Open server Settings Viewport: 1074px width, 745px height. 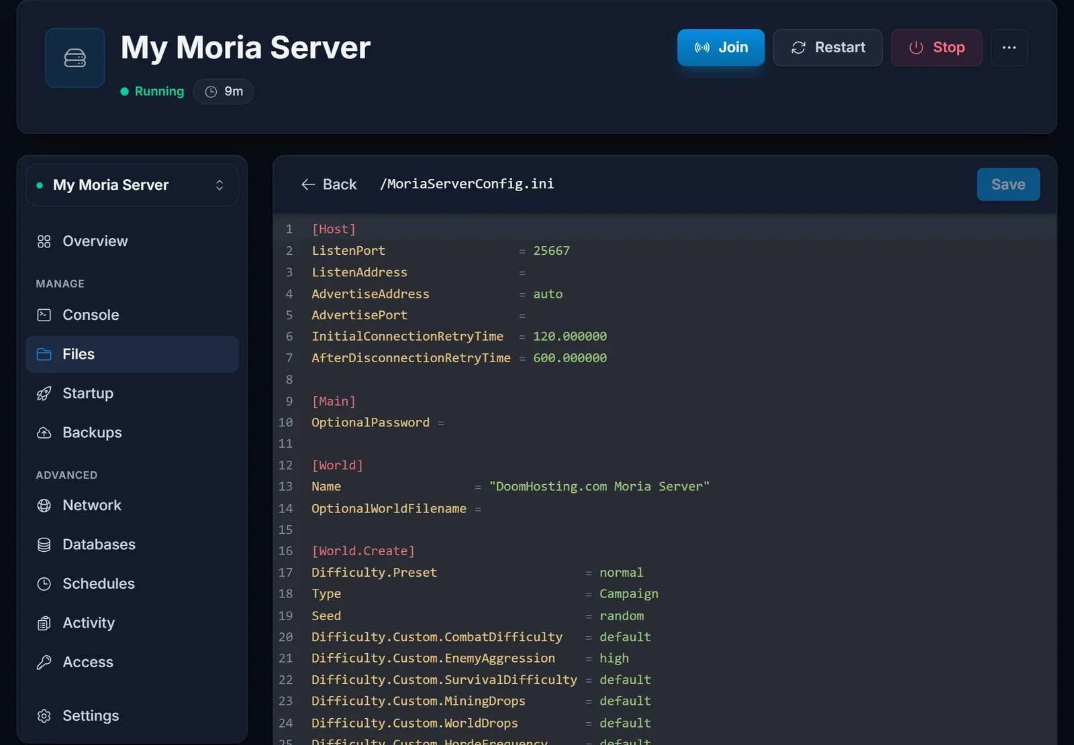click(132, 716)
